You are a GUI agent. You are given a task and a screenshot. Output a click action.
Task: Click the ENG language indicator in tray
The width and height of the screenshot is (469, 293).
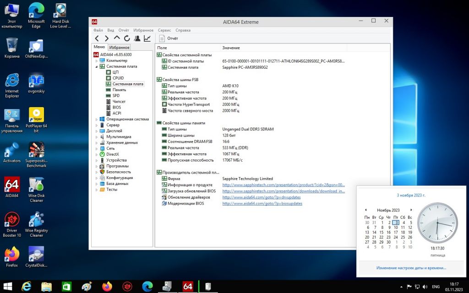[436, 287]
